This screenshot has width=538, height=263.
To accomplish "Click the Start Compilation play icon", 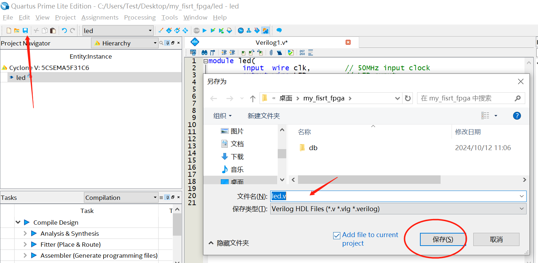I will (204, 31).
